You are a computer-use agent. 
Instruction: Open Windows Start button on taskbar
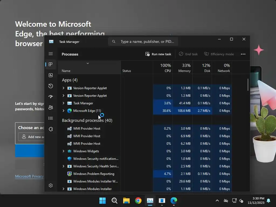[102, 201]
